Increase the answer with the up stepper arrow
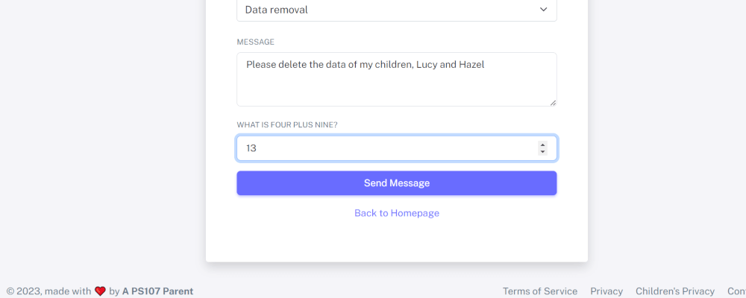The image size is (746, 298). tap(542, 145)
